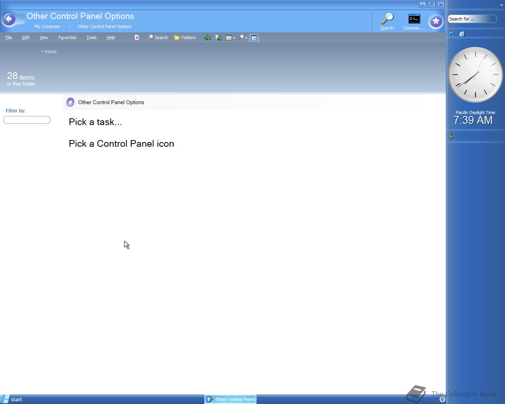Image resolution: width=505 pixels, height=404 pixels.
Task: Click the analog clock in sidebar
Action: [475, 75]
